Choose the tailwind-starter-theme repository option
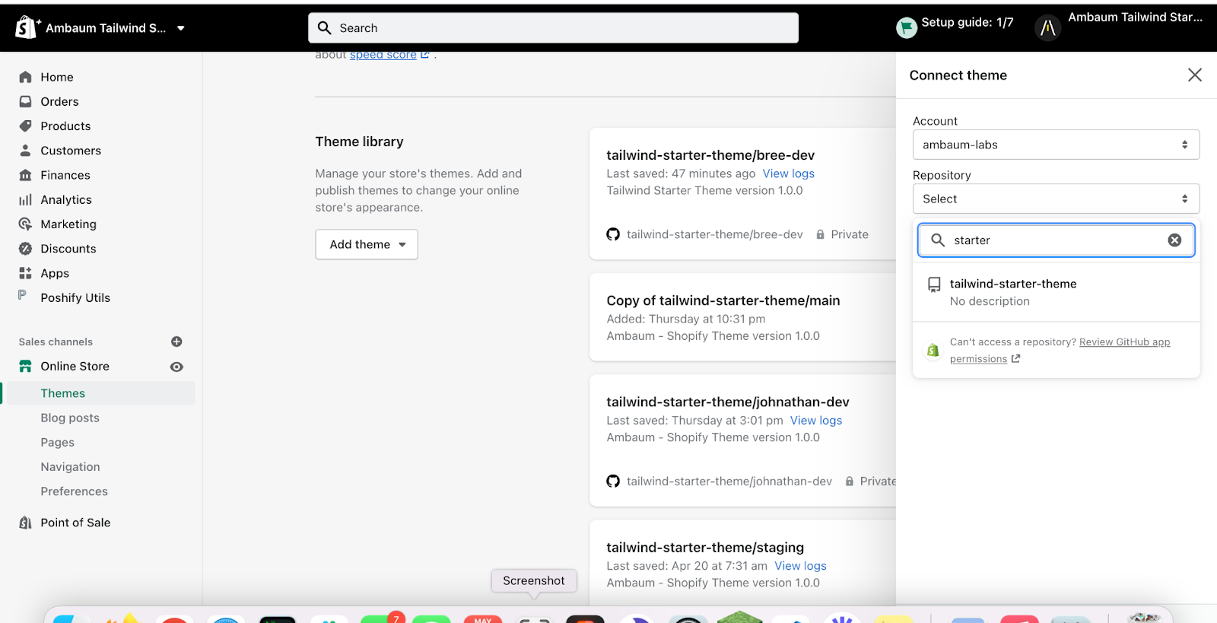Image resolution: width=1217 pixels, height=623 pixels. [1056, 292]
